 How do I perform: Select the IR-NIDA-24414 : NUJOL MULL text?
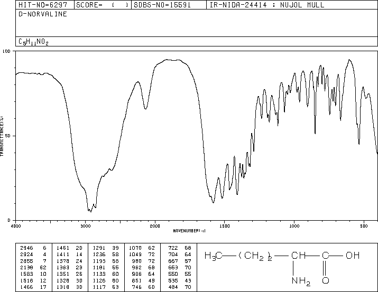[267, 5]
